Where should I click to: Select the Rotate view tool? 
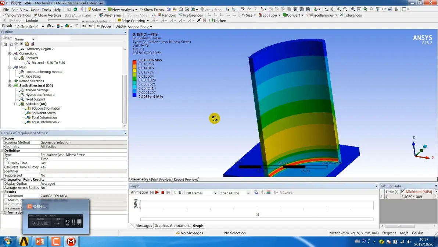(327, 9)
